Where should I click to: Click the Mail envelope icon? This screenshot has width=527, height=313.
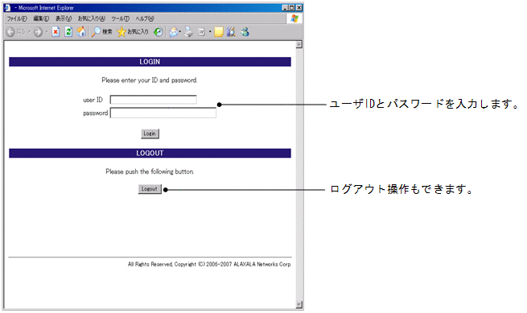[x=173, y=32]
